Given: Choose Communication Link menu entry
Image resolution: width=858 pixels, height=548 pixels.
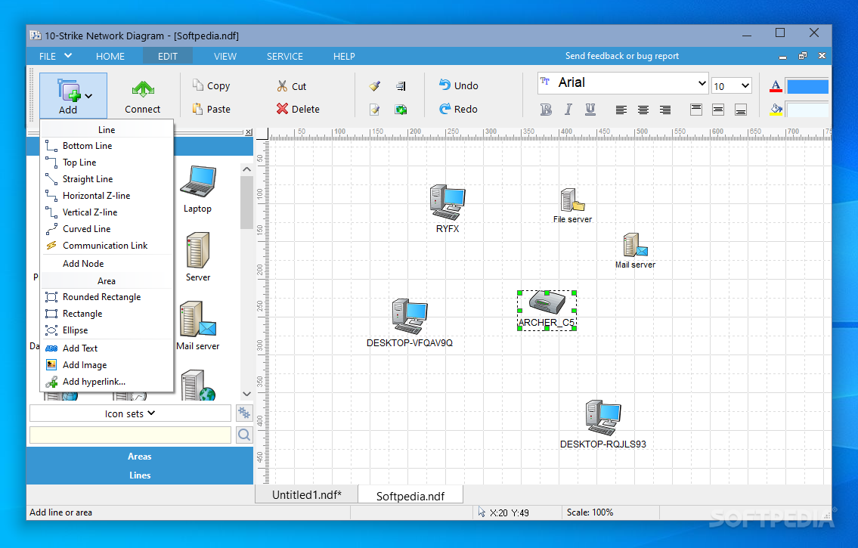Looking at the screenshot, I should (x=107, y=246).
